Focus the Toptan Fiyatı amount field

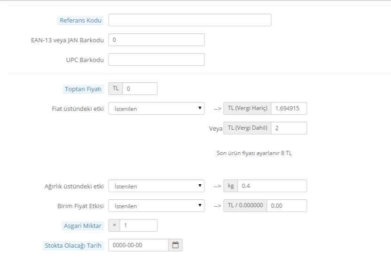(140, 88)
